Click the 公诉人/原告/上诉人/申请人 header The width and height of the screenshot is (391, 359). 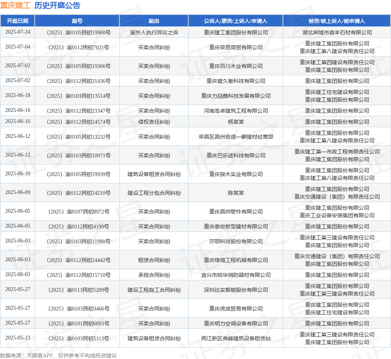[236, 21]
